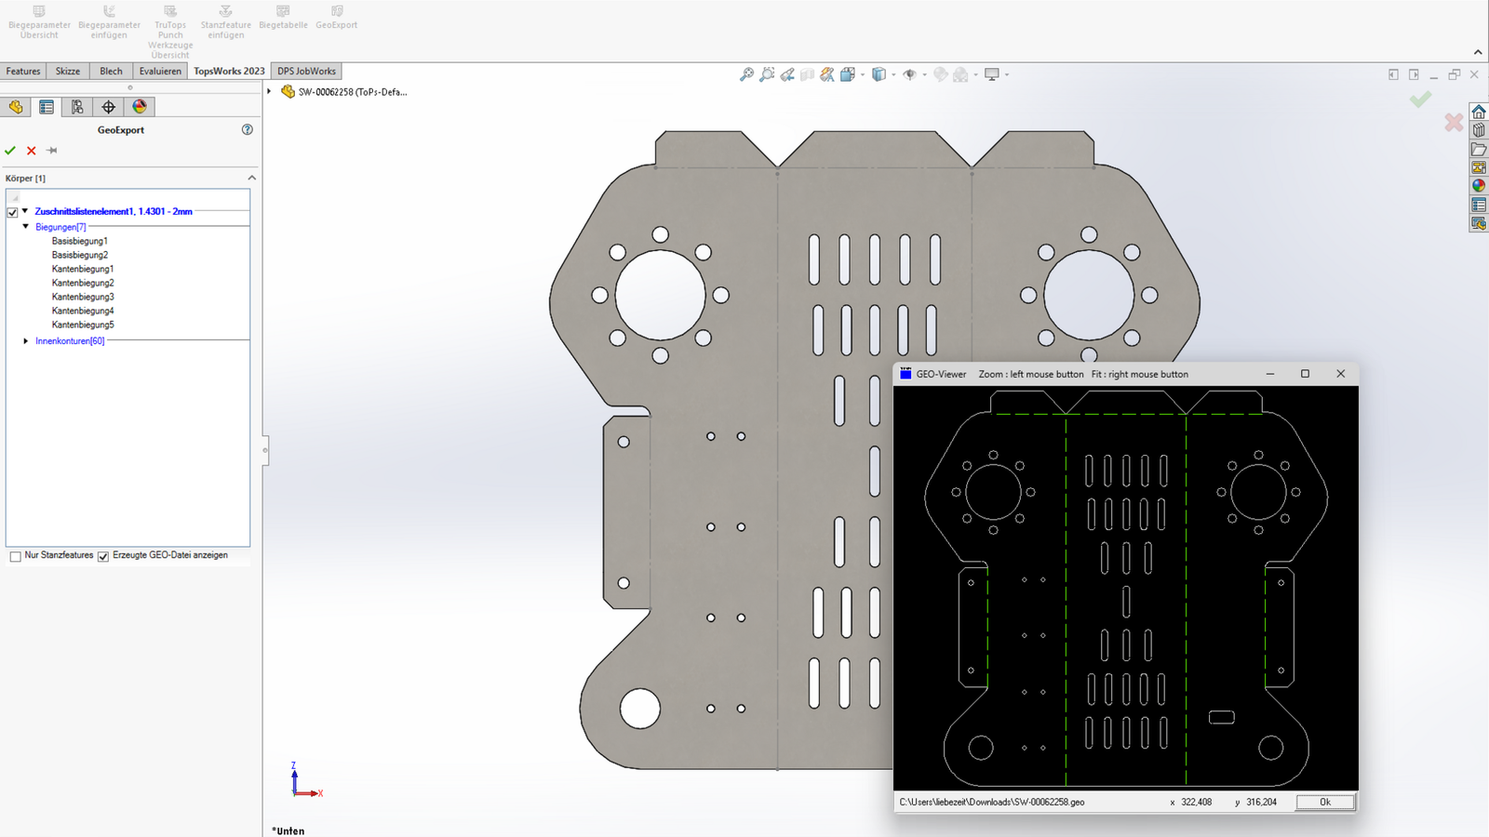Click Zoom to Fit magnifier icon
This screenshot has width=1489, height=837.
click(x=746, y=74)
